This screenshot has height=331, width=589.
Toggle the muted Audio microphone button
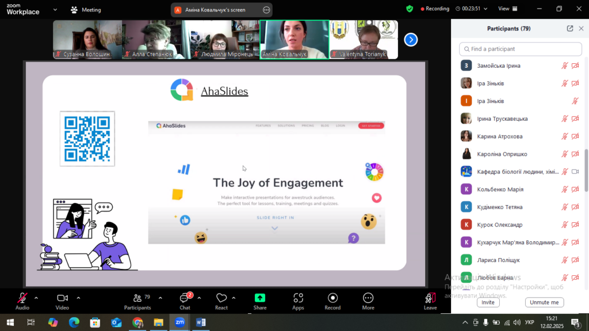[22, 298]
